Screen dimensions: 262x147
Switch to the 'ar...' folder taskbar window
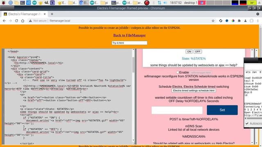138,2
